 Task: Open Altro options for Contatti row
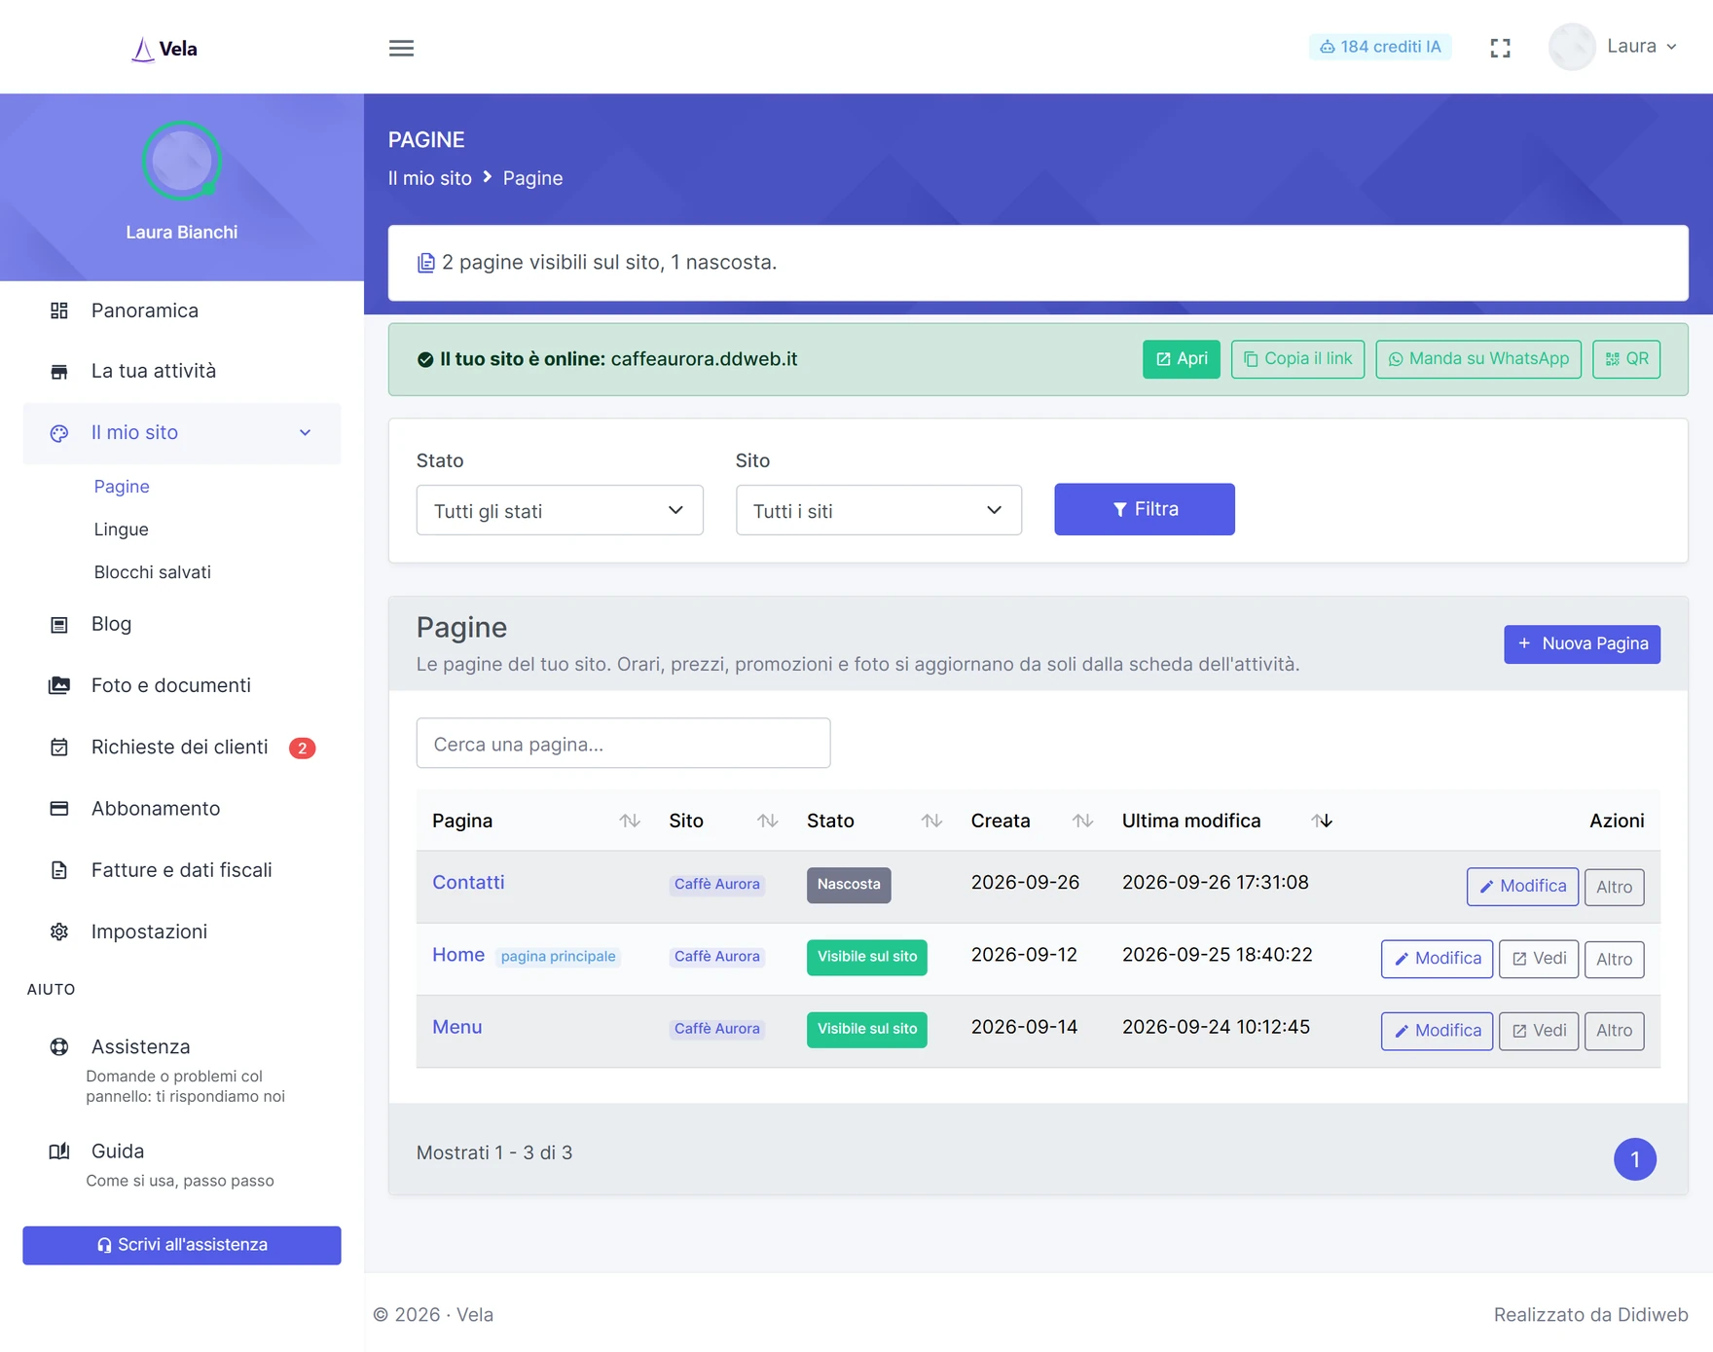pyautogui.click(x=1614, y=887)
